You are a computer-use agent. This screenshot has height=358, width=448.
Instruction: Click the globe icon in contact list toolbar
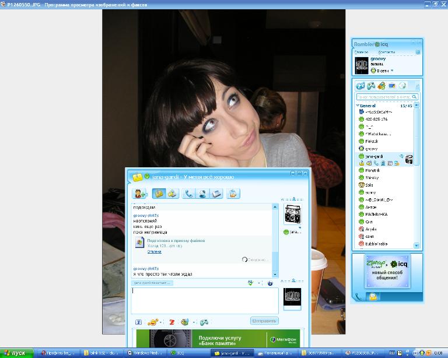(402, 85)
